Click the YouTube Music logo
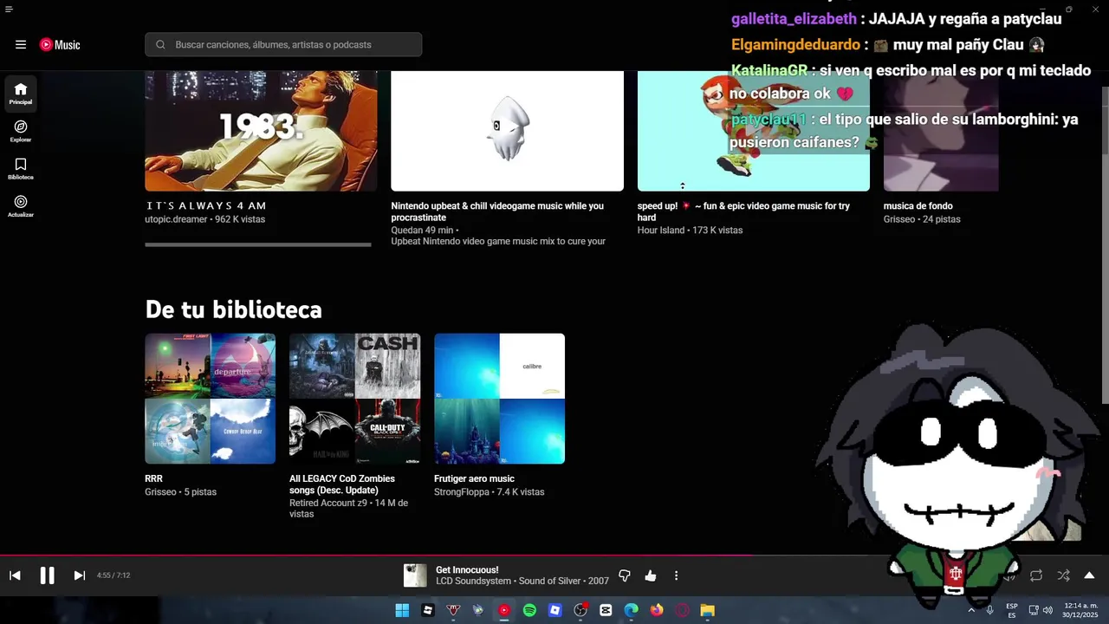The height and width of the screenshot is (624, 1109). [60, 44]
